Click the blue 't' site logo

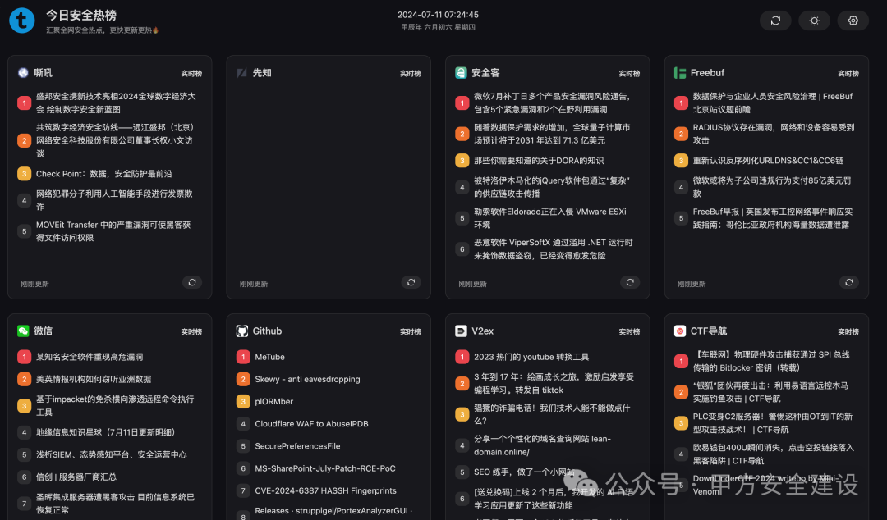(x=22, y=21)
